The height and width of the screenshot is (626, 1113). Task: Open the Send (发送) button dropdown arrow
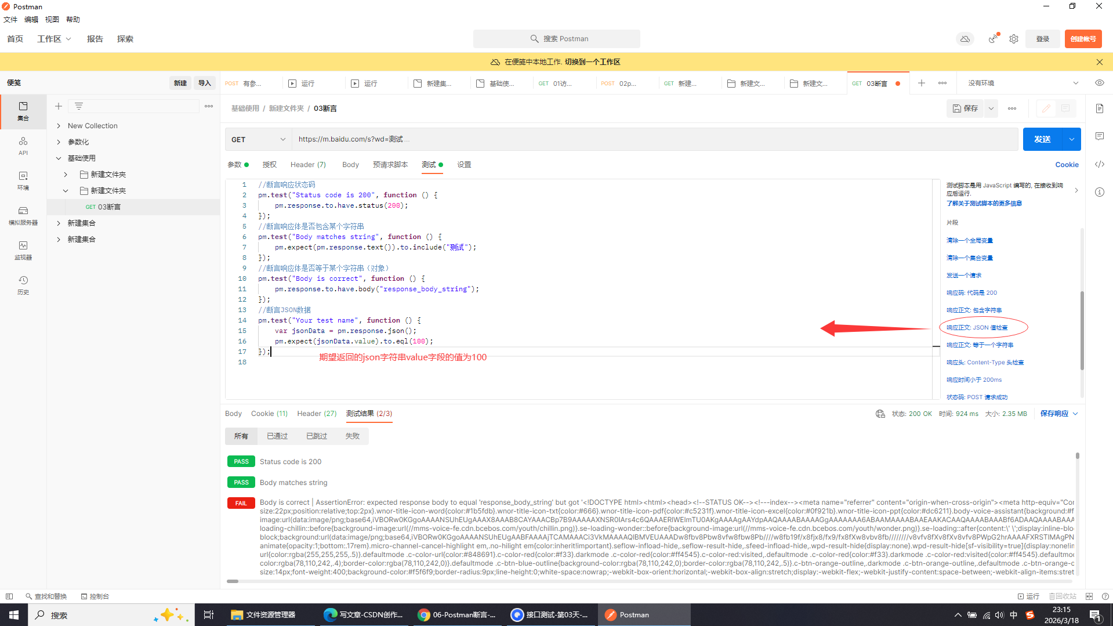click(1072, 139)
